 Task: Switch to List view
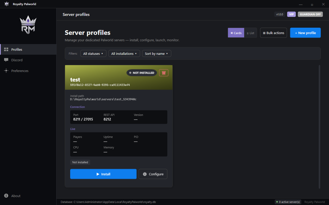(x=251, y=33)
